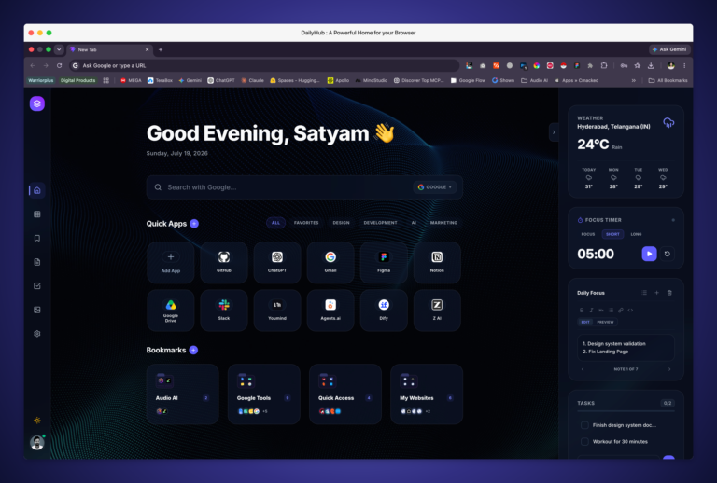Open the tasks checklist icon in sidebar
The width and height of the screenshot is (717, 483).
tap(37, 285)
